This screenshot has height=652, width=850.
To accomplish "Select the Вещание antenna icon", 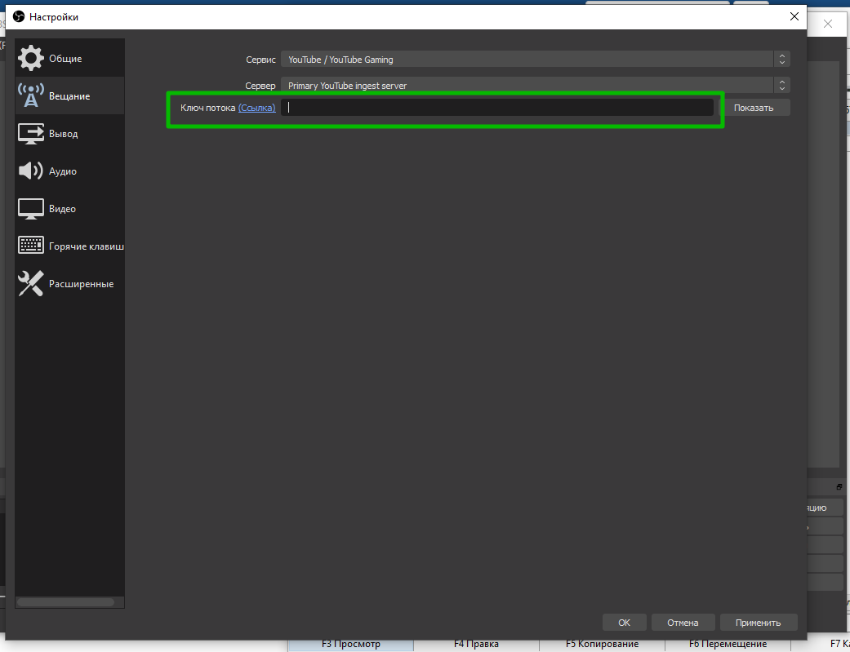I will [x=31, y=96].
